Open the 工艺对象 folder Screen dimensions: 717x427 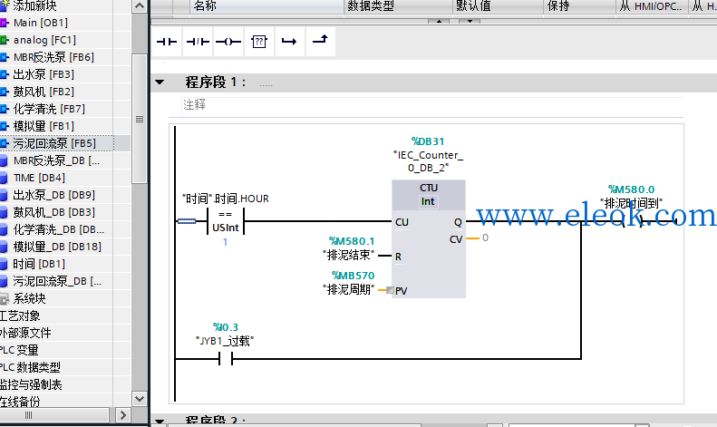click(20, 315)
